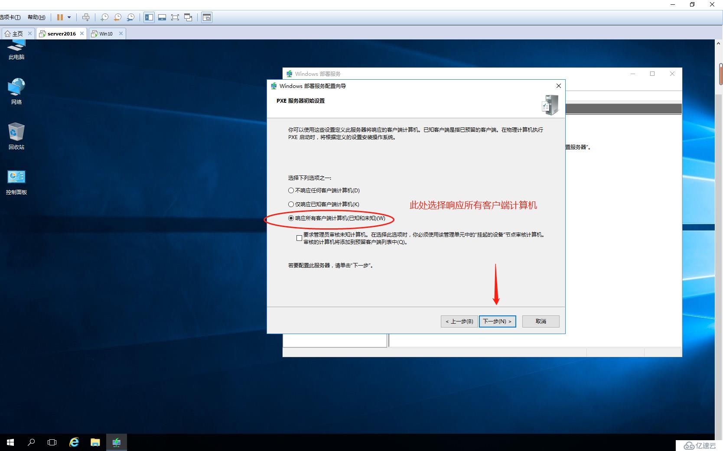Revert the virtual machine to its snapshot
Viewport: 723px width, 451px height.
click(117, 17)
